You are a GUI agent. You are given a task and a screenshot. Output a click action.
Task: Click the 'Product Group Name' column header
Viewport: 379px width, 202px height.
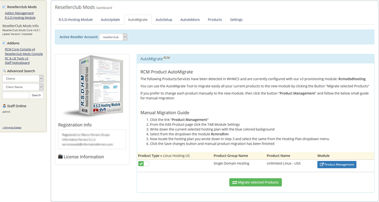coord(231,156)
